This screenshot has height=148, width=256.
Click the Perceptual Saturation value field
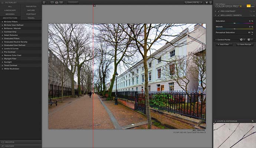point(250,33)
